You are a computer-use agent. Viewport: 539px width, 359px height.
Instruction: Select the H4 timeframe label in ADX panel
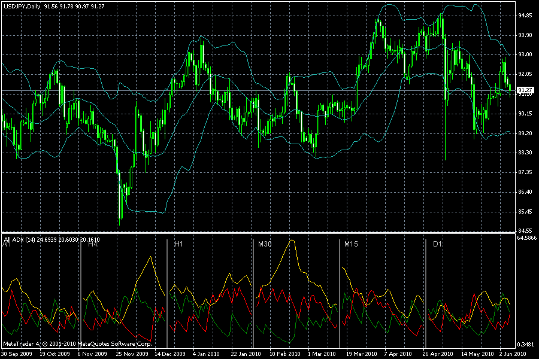(x=93, y=244)
